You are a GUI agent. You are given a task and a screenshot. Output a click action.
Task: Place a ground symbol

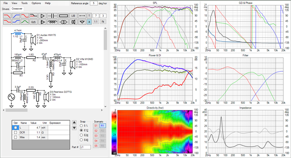[82, 22]
